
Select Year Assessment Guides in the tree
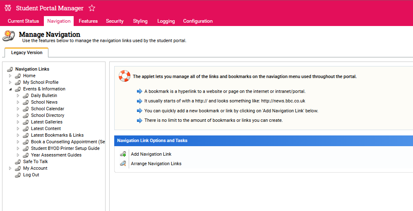pos(56,155)
